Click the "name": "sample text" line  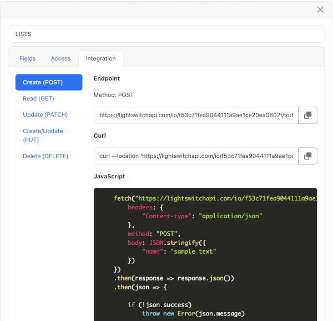click(179, 252)
